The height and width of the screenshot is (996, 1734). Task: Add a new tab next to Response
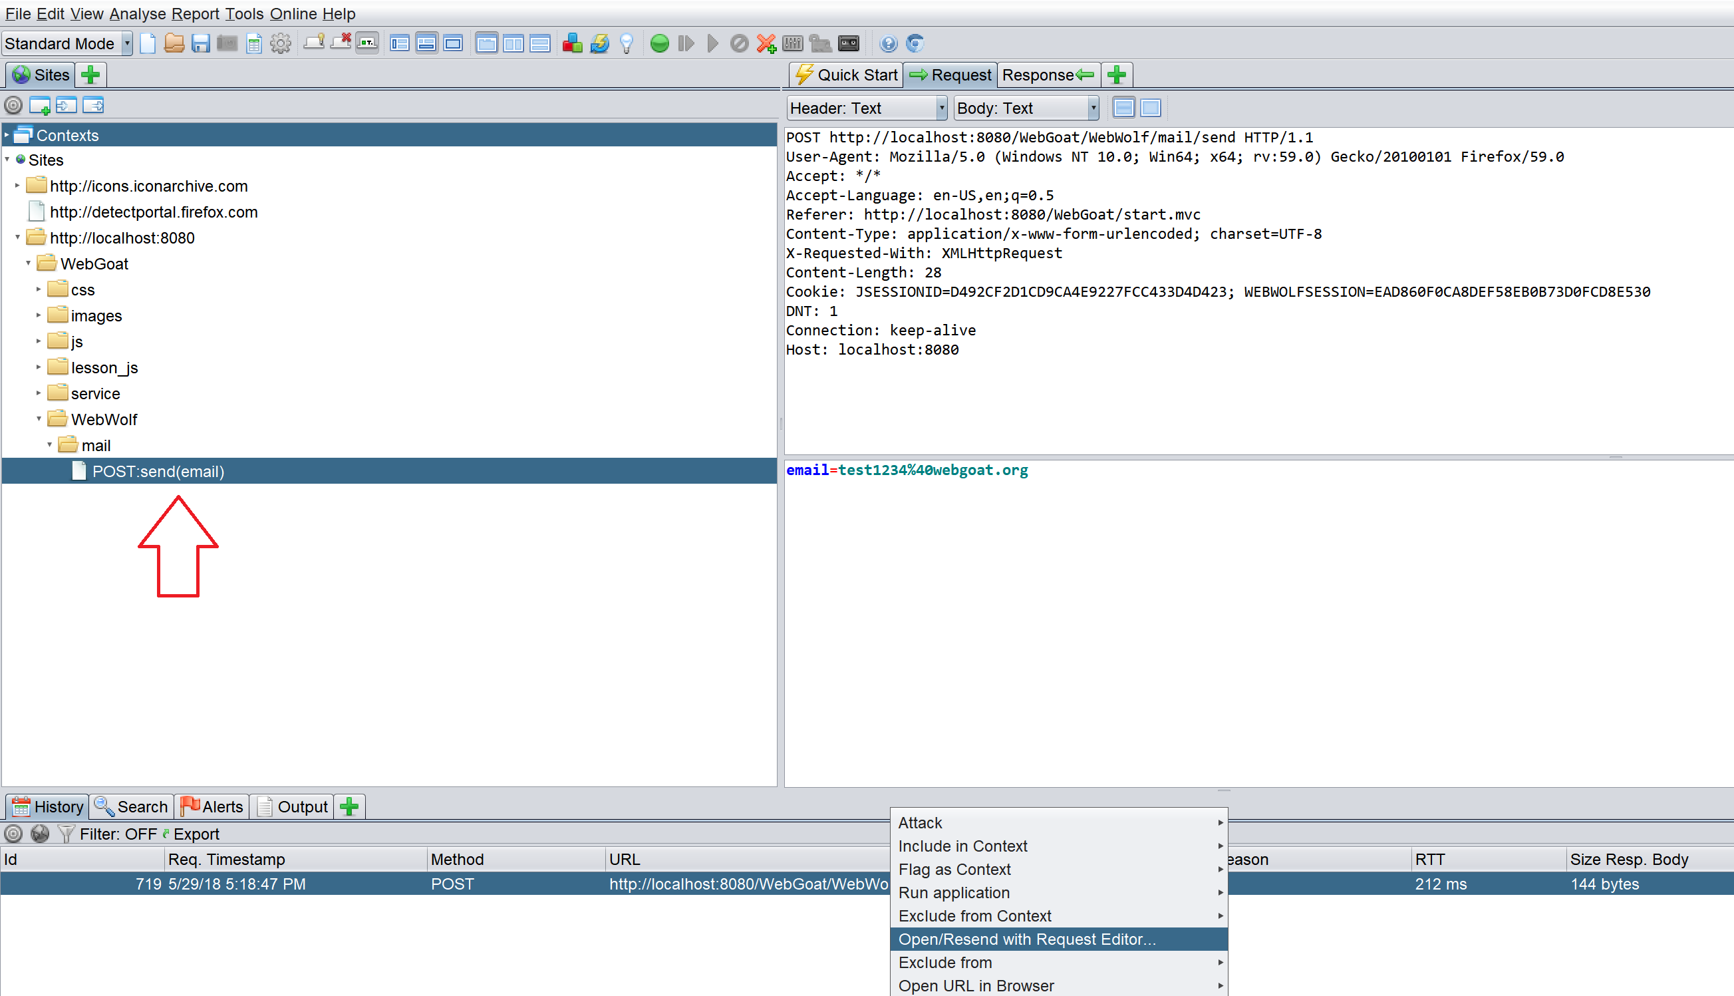click(1117, 75)
